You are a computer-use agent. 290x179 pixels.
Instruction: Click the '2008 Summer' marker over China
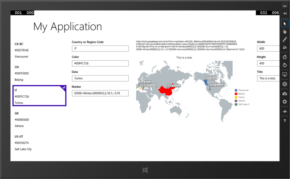tap(174, 86)
